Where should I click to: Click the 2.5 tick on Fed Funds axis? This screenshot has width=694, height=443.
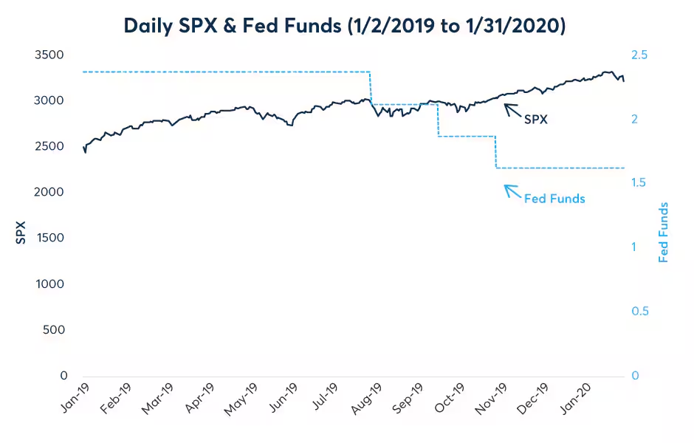pos(639,55)
